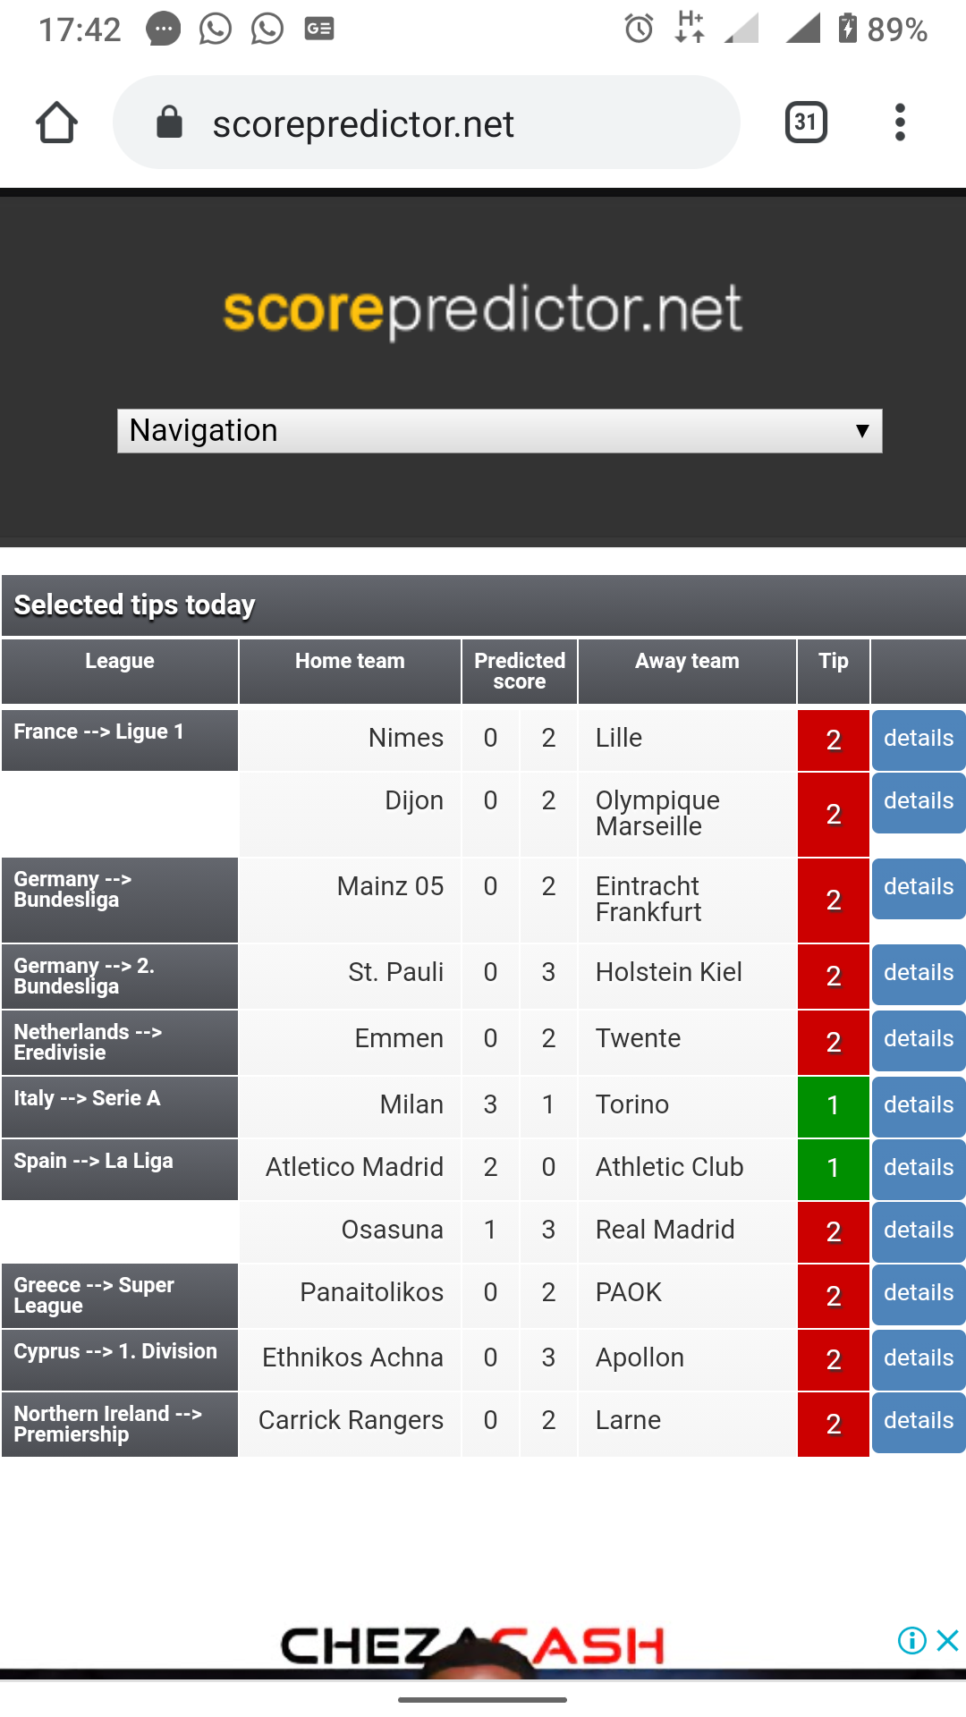The width and height of the screenshot is (966, 1717).
Task: Open the Cyprus 1. Division league
Action: pos(115,1352)
